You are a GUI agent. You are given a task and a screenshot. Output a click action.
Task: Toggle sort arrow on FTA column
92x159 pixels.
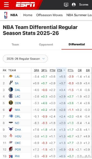64,70
